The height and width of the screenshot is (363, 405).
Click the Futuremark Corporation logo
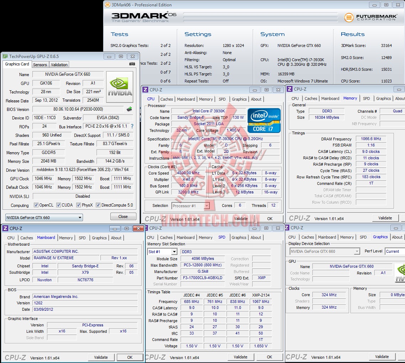click(370, 17)
